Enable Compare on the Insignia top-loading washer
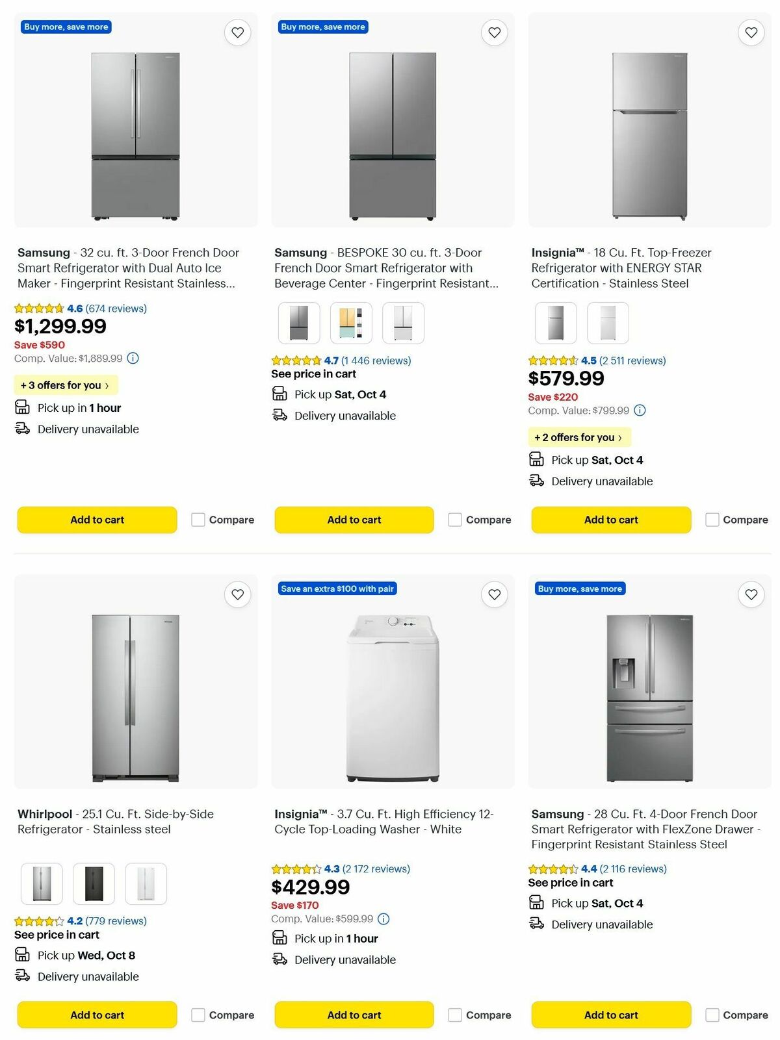This screenshot has width=780, height=1040. click(x=454, y=1015)
